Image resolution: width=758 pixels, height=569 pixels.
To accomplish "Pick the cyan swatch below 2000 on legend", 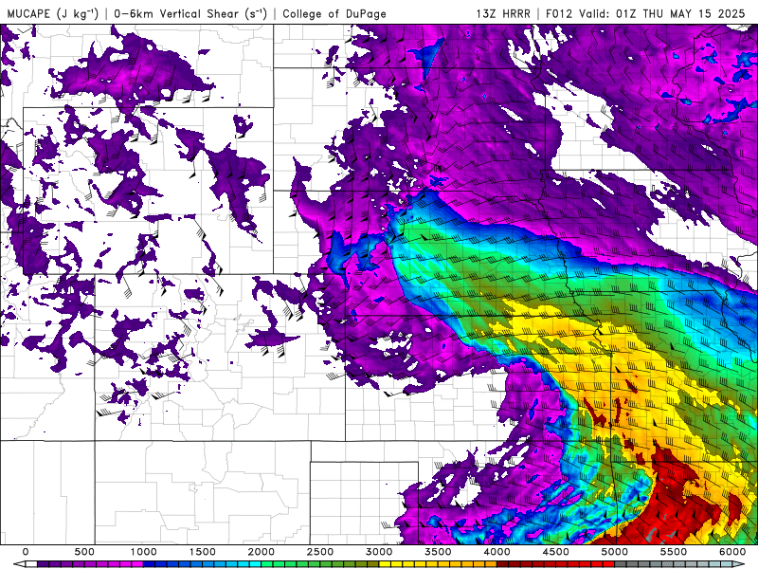I will [255, 564].
